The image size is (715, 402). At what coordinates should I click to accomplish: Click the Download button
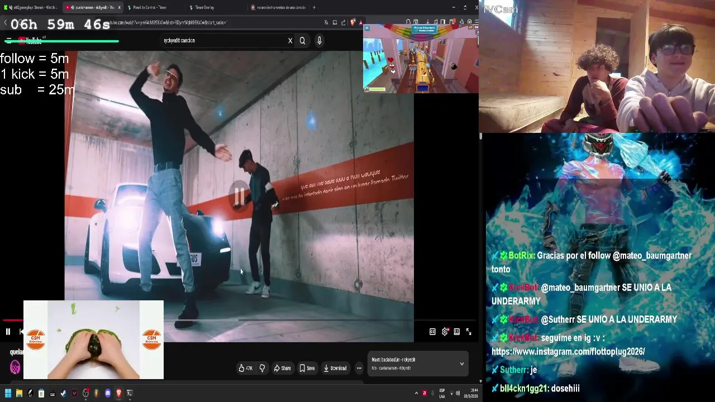coord(335,368)
